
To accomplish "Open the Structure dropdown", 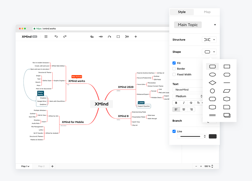I will tap(209, 40).
